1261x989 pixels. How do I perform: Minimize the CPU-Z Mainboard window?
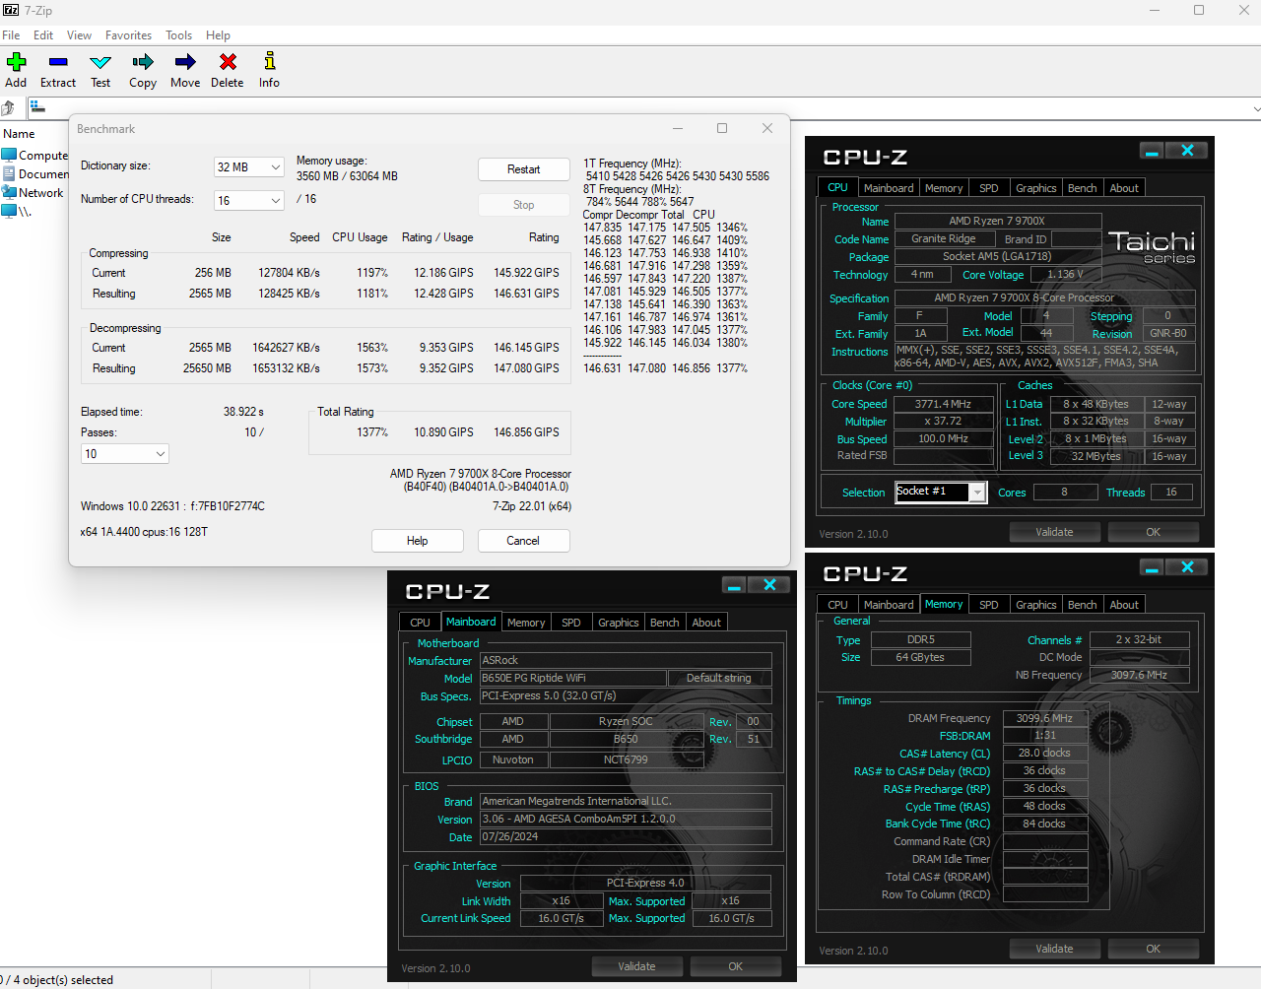(734, 585)
